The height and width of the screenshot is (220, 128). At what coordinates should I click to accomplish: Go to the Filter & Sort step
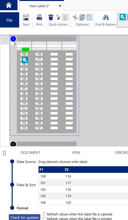26,185
